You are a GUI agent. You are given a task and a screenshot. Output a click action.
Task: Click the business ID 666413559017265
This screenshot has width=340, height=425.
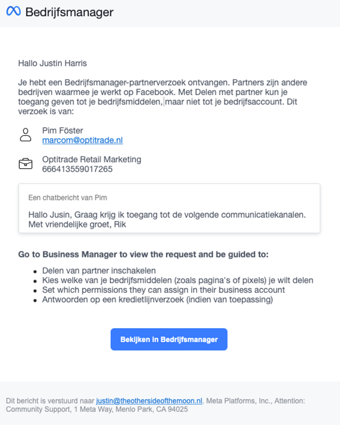77,169
